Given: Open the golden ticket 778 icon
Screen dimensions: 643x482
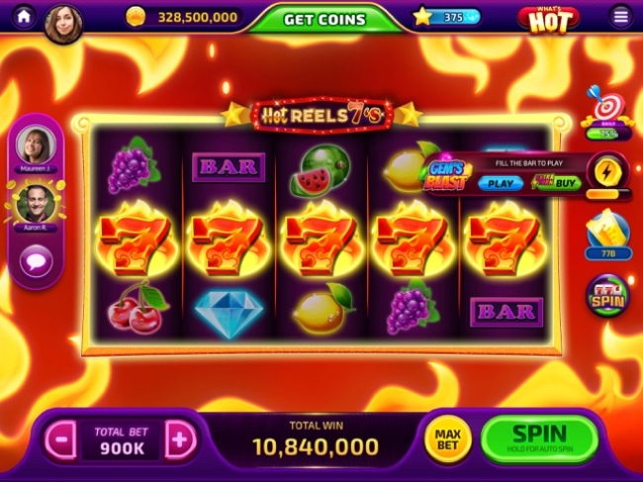Looking at the screenshot, I should (608, 235).
